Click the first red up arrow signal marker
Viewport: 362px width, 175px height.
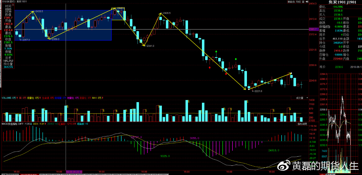coord(210,67)
